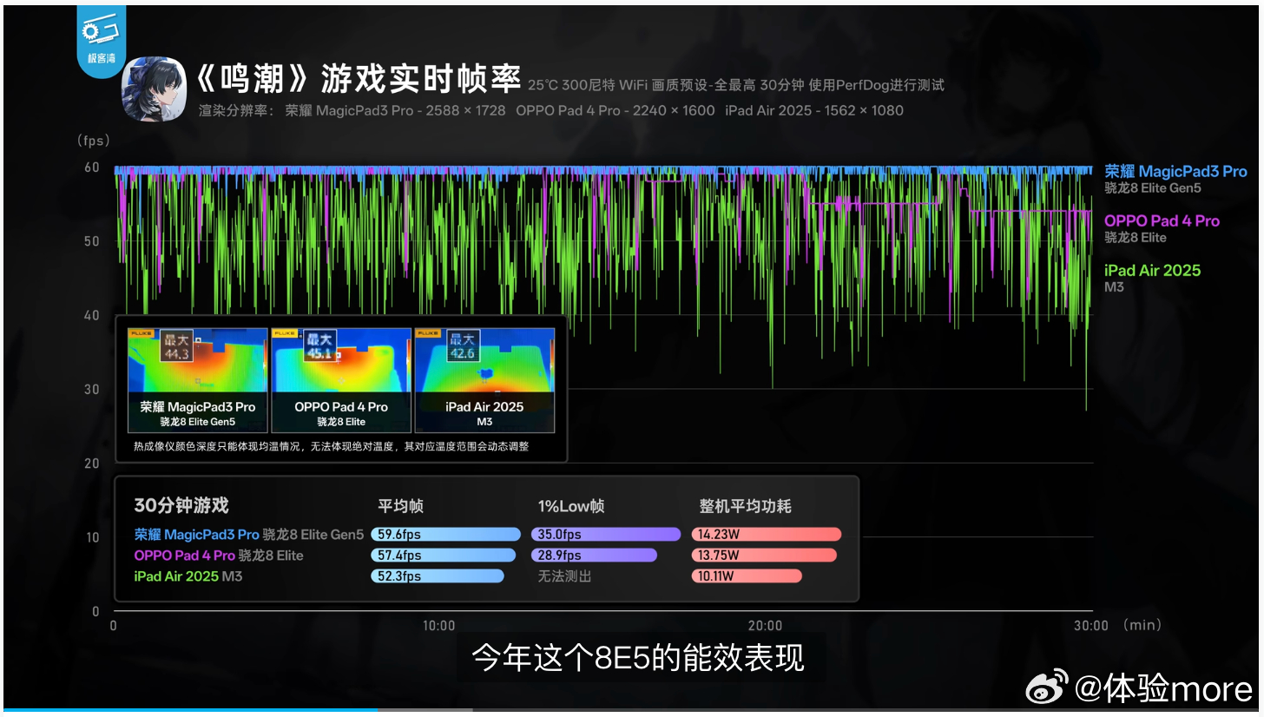
Task: Click the chart legend entry iPad Air 2025
Action: click(x=1152, y=270)
